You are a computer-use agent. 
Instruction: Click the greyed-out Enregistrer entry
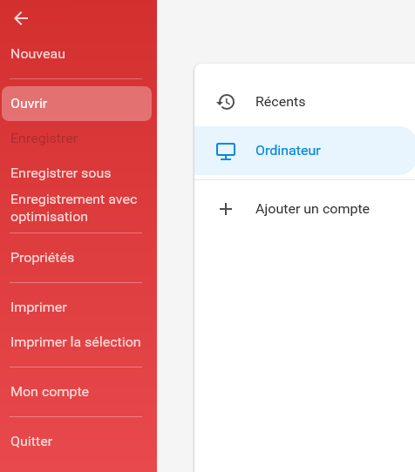pyautogui.click(x=44, y=138)
